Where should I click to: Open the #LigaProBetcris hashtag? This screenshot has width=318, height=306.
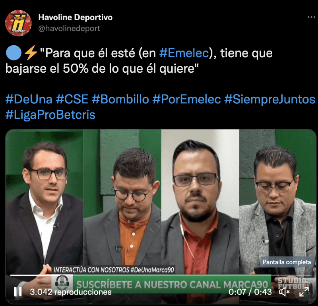coord(50,115)
